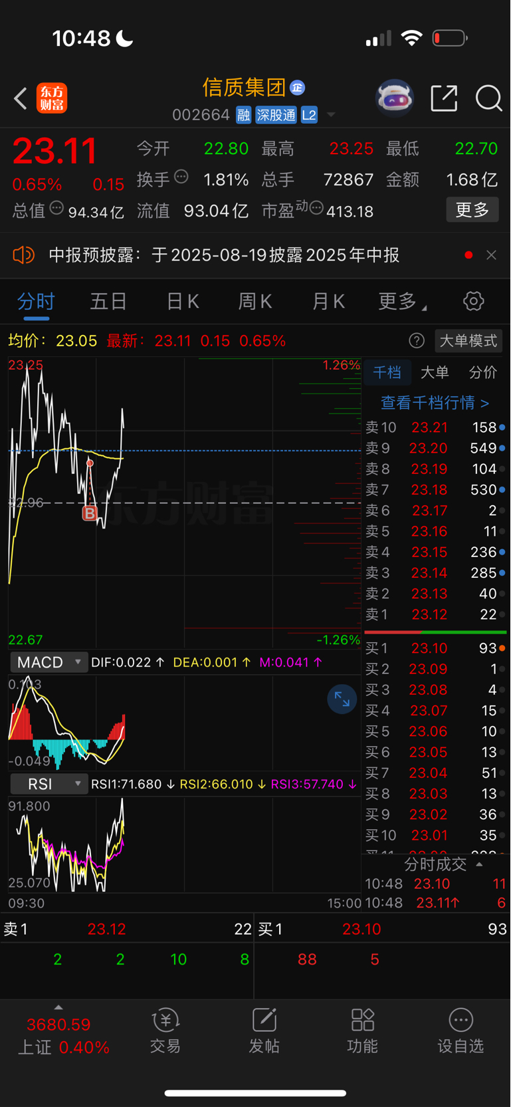This screenshot has width=511, height=1107.
Task: Select the 分价 tab
Action: pyautogui.click(x=483, y=372)
